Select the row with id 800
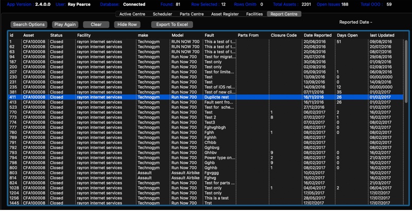 point(206,168)
